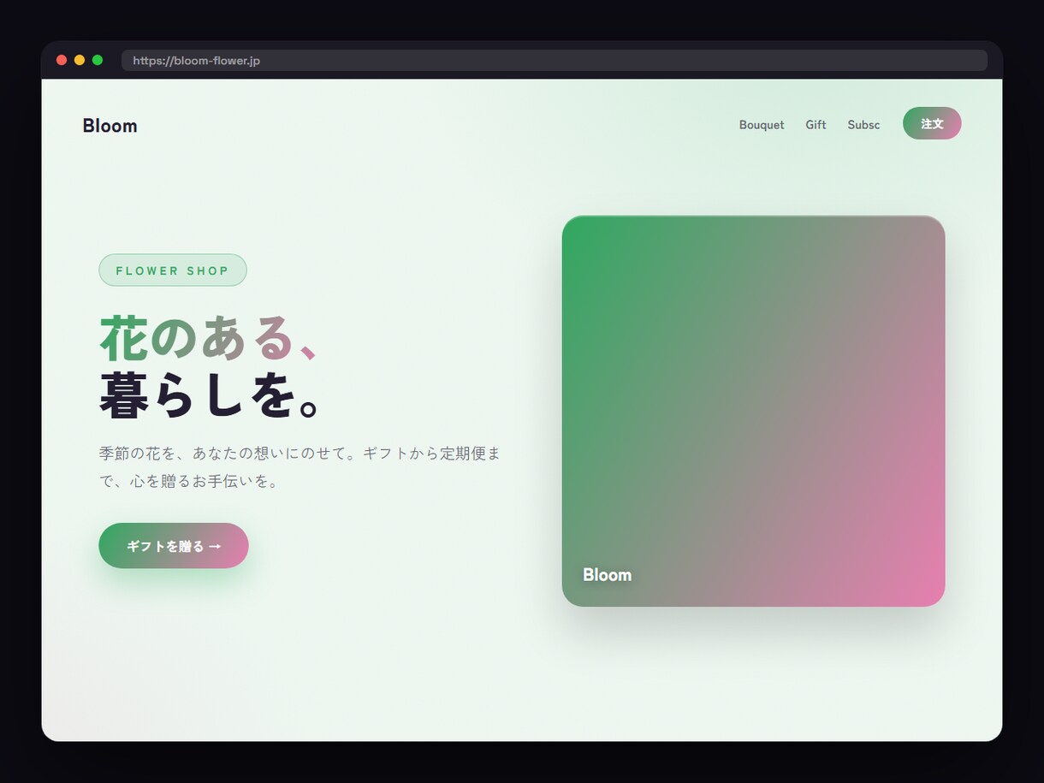Open the Bouquet navigation link
The width and height of the screenshot is (1044, 783).
[762, 125]
